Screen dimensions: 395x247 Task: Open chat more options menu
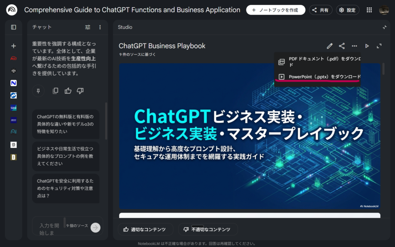tap(100, 27)
